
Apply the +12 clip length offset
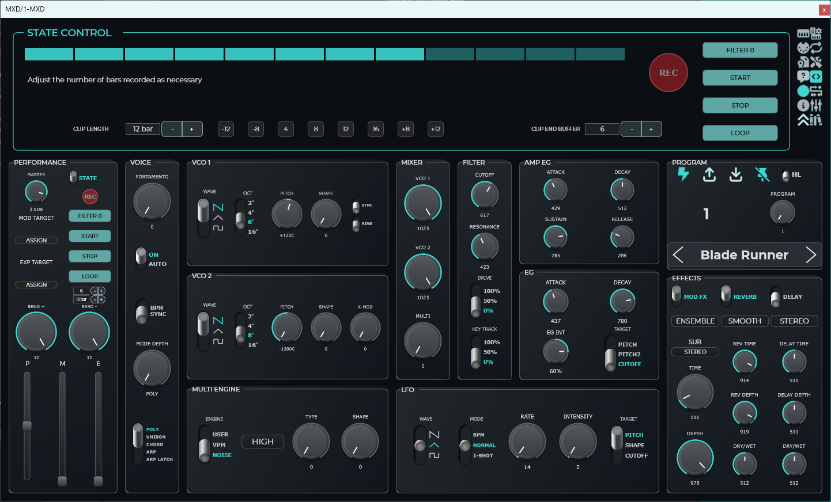tap(436, 129)
